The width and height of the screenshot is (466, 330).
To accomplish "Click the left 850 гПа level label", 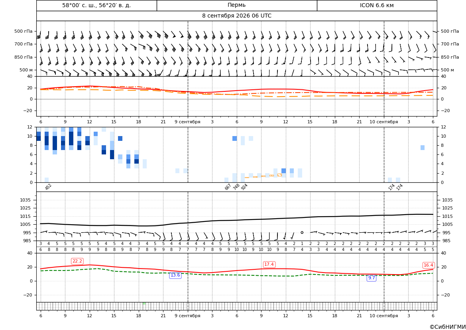I will (24, 57).
